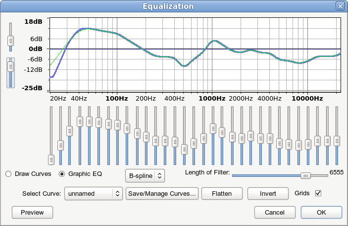Click the -25dB label on the graph scale
Image resolution: width=348 pixels, height=226 pixels.
(32, 88)
